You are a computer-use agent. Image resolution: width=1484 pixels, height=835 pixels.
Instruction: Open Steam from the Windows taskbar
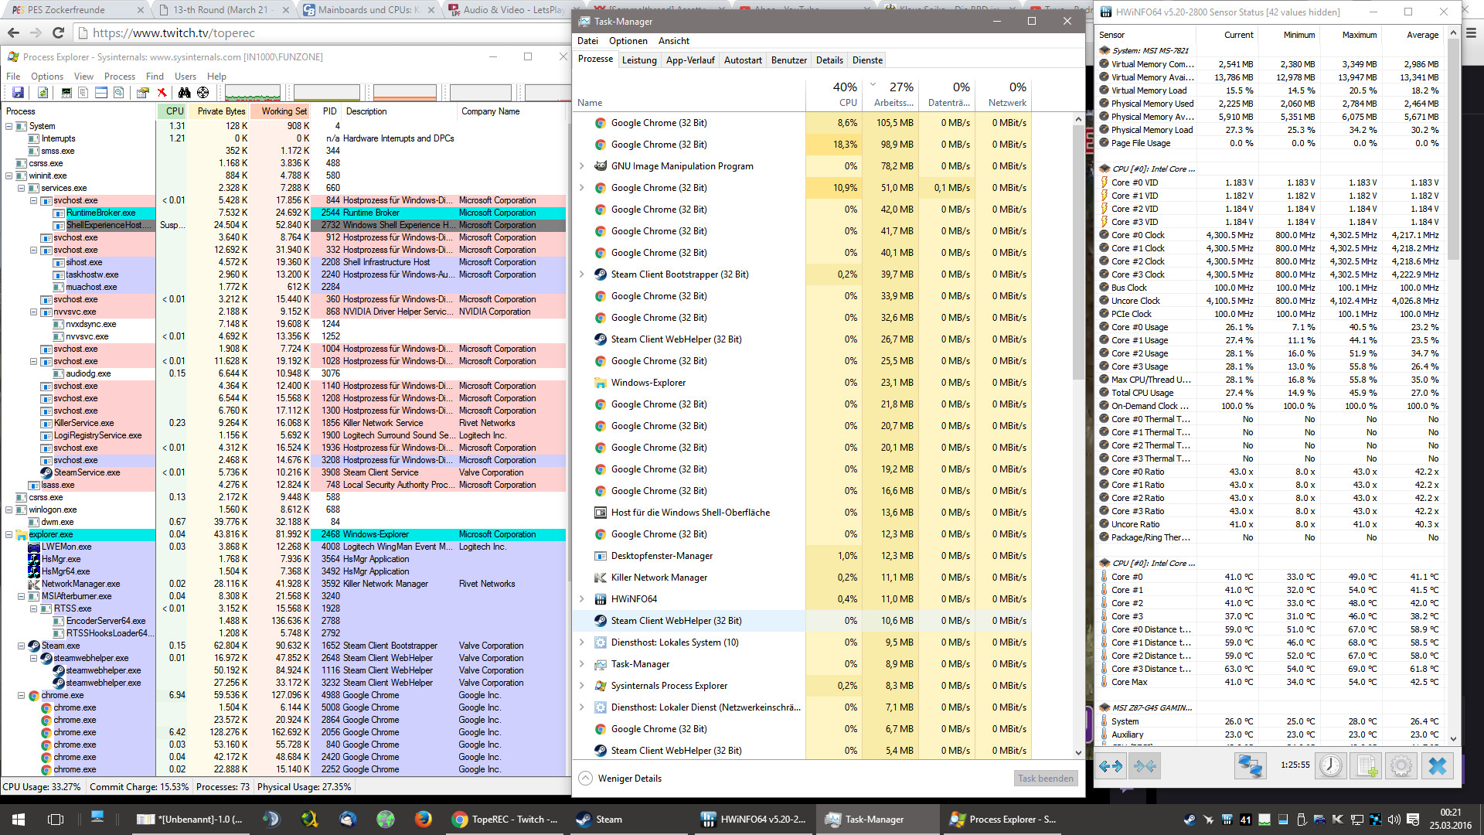coord(600,820)
